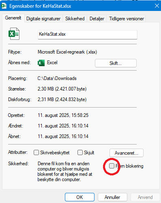This screenshot has height=203, width=161.
Task: Switch to the Generelt tab
Action: pyautogui.click(x=13, y=18)
